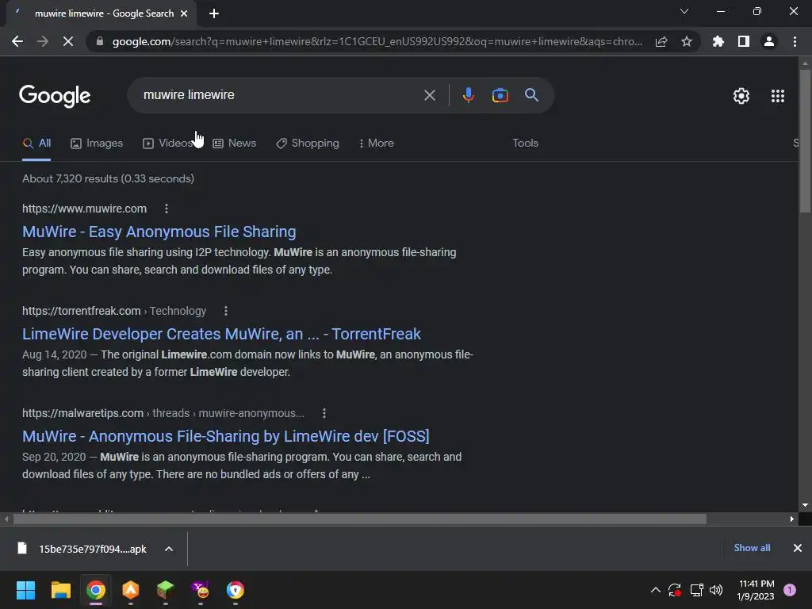Click the vertical page scrollbar thumb
812x609 pixels.
[805, 141]
